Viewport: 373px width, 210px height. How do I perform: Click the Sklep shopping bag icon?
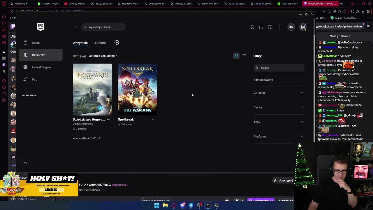[25, 43]
